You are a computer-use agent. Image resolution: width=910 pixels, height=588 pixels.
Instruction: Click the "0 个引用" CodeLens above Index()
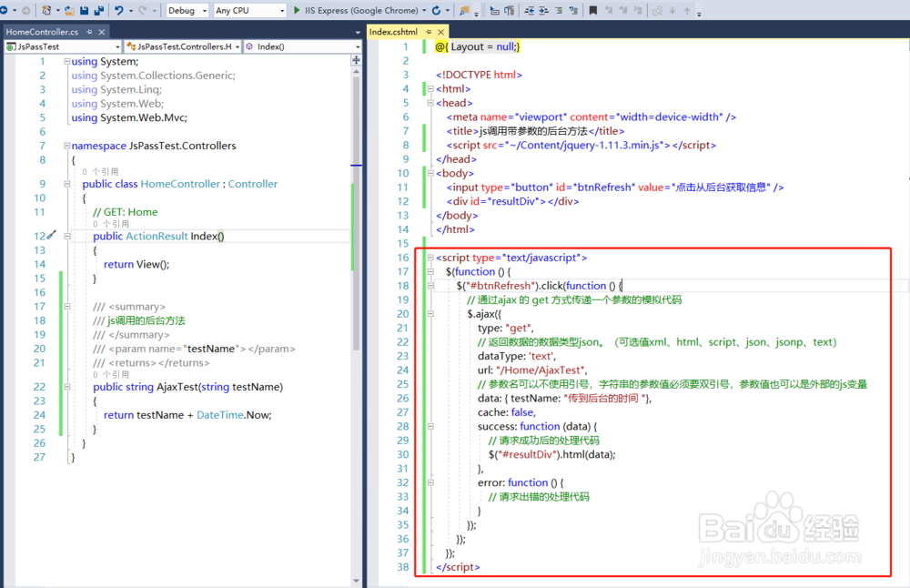[111, 224]
